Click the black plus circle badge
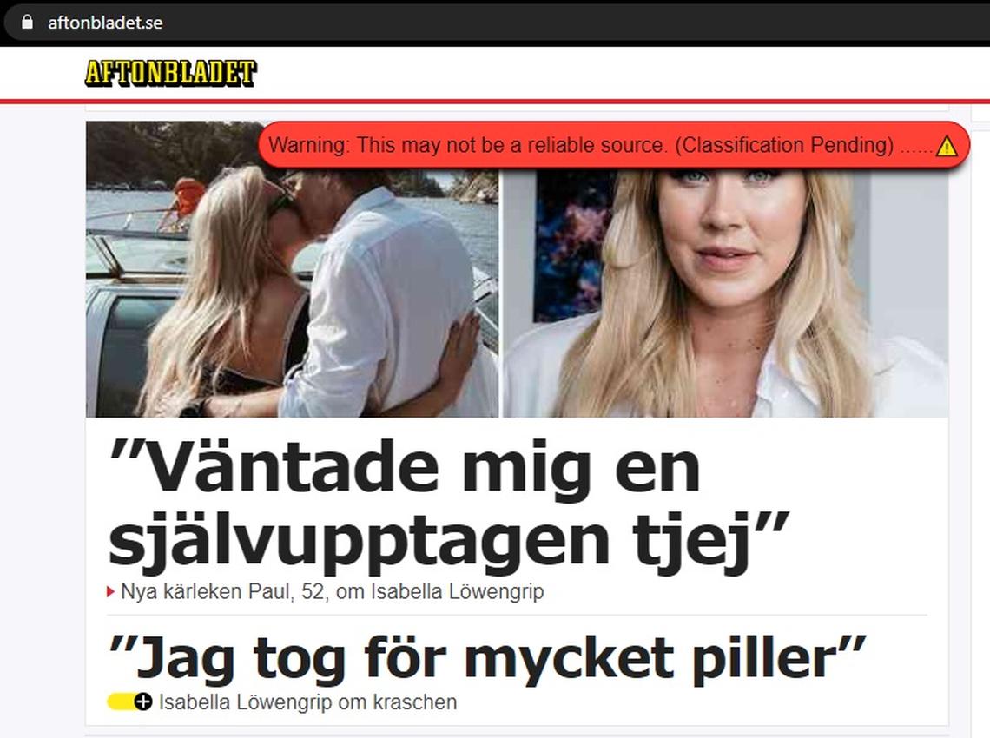Viewport: 990px width, 738px height. [144, 702]
